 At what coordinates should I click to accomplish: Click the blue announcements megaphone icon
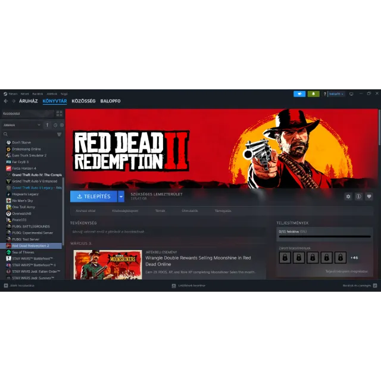[299, 94]
